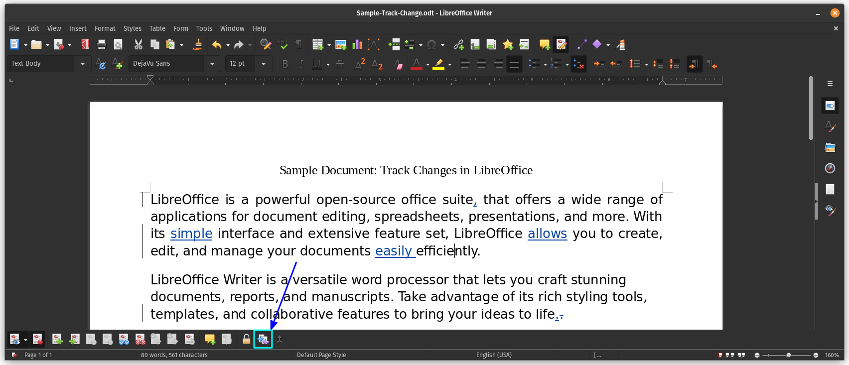Toggle Track Changes Functions toolbar button

[x=561, y=44]
